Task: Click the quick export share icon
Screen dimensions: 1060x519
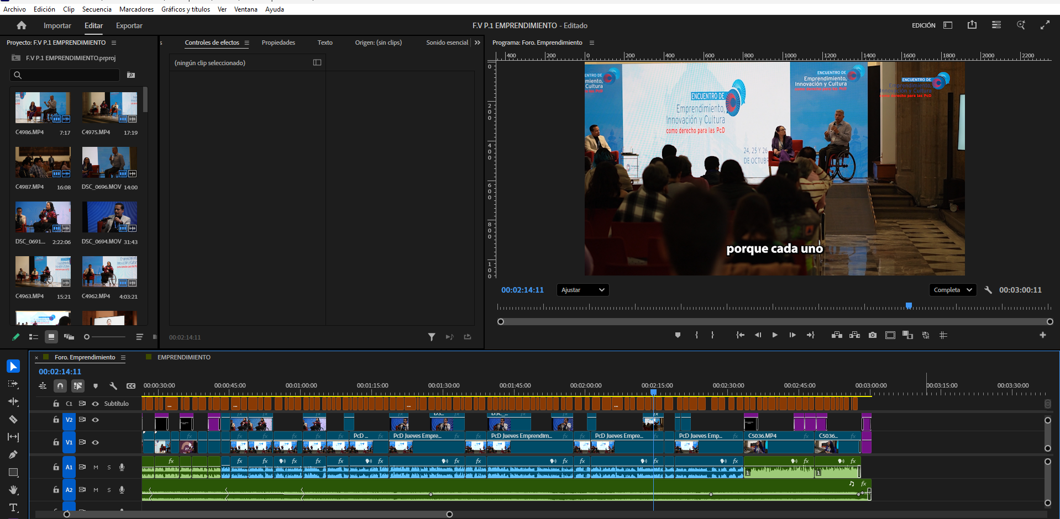Action: (972, 25)
